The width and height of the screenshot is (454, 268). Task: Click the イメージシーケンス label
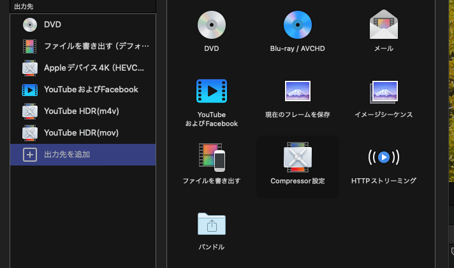click(x=384, y=115)
